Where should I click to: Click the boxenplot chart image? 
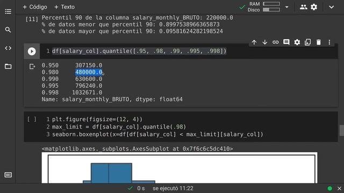[180, 168]
